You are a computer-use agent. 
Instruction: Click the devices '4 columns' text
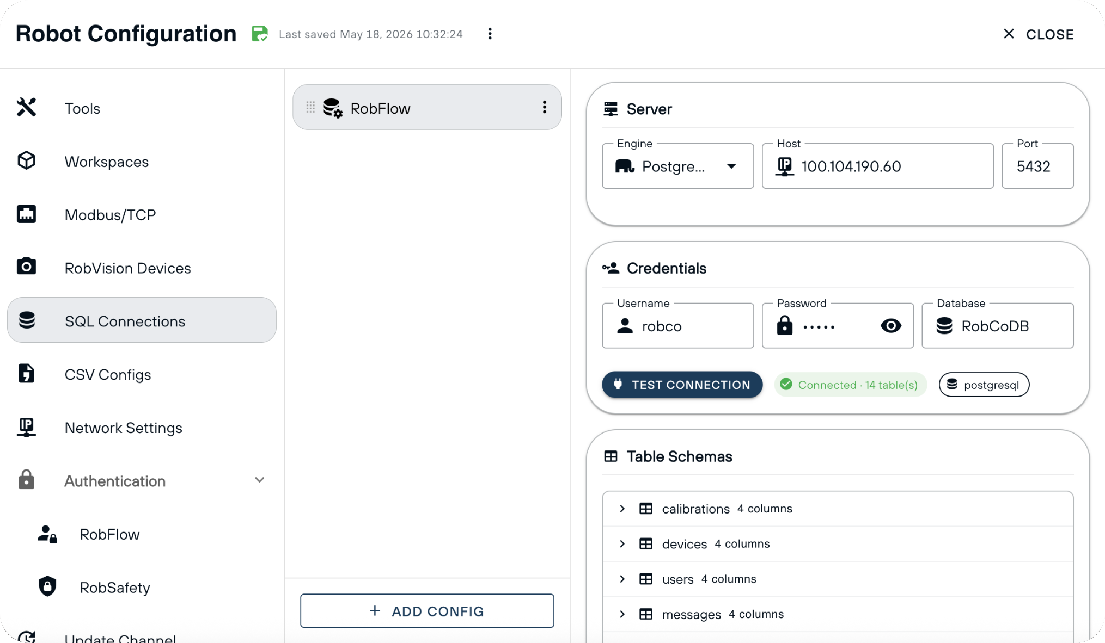(742, 544)
